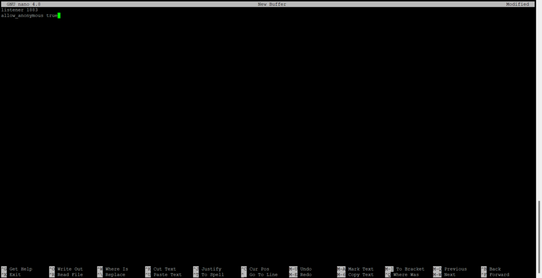
Task: Choose the Mark Text shortcut
Action: point(360,269)
